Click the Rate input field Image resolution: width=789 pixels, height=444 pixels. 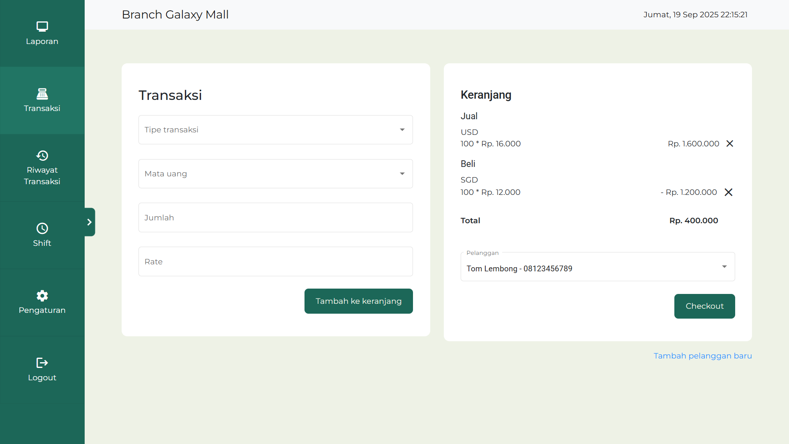click(276, 261)
